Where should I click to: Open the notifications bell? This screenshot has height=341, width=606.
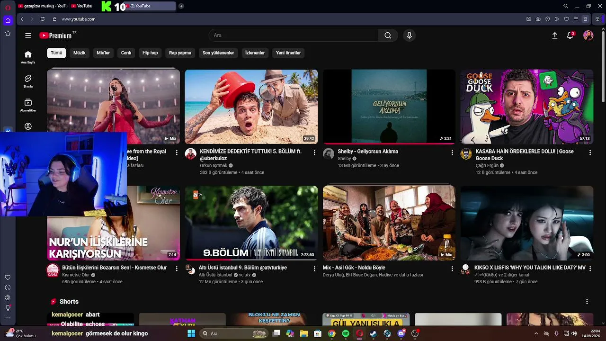click(570, 36)
